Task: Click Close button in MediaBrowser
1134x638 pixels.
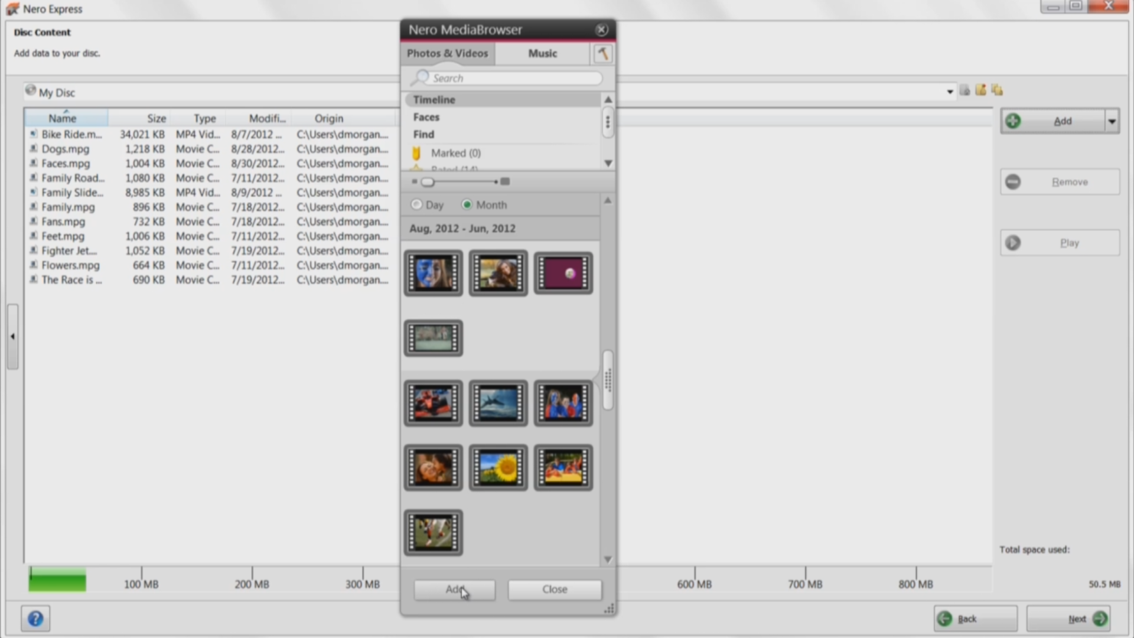Action: [555, 590]
